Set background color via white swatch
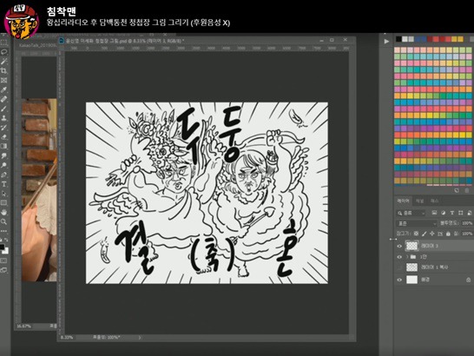 click(6, 251)
